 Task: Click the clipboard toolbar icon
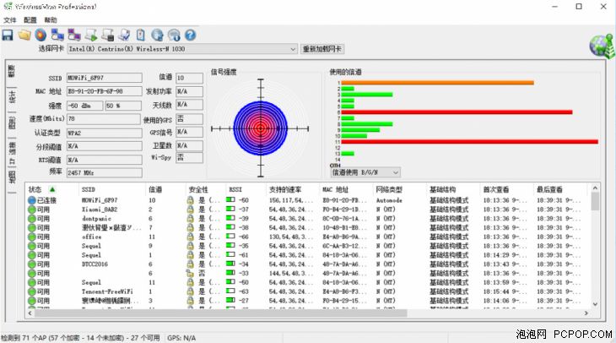click(141, 35)
